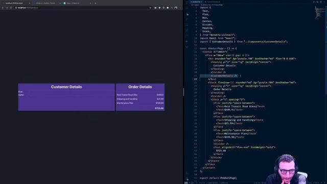The width and height of the screenshot is (327, 184).
Task: Click the browser reload button
Action: pyautogui.click(x=11, y=8)
